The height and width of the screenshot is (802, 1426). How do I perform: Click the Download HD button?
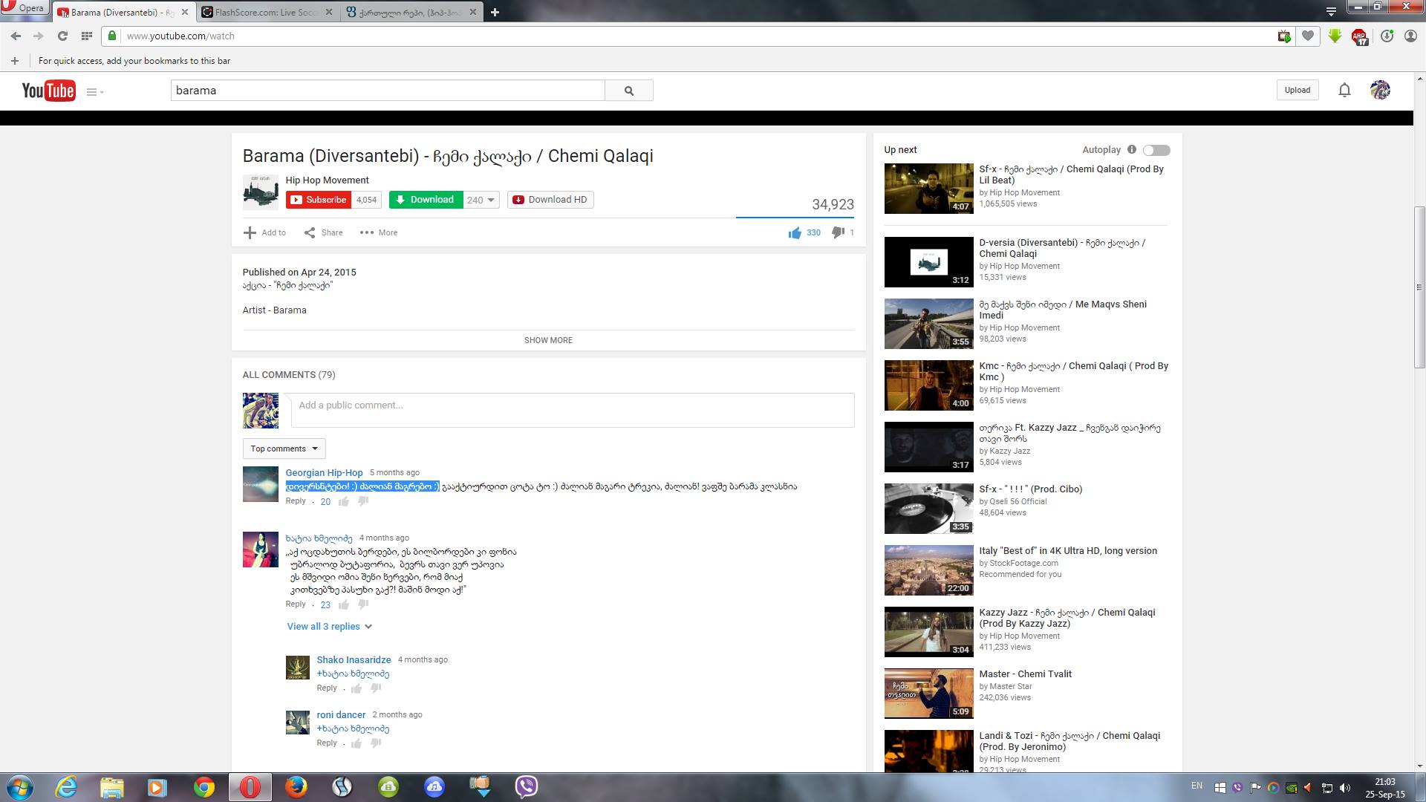coord(550,200)
